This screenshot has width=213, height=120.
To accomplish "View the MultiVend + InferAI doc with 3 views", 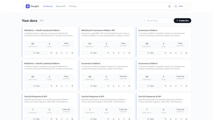I will [x=36, y=53].
